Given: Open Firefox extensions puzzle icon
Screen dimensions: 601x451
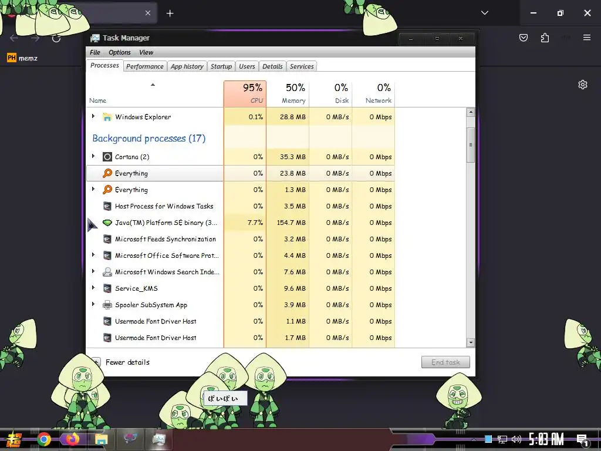Looking at the screenshot, I should point(545,38).
